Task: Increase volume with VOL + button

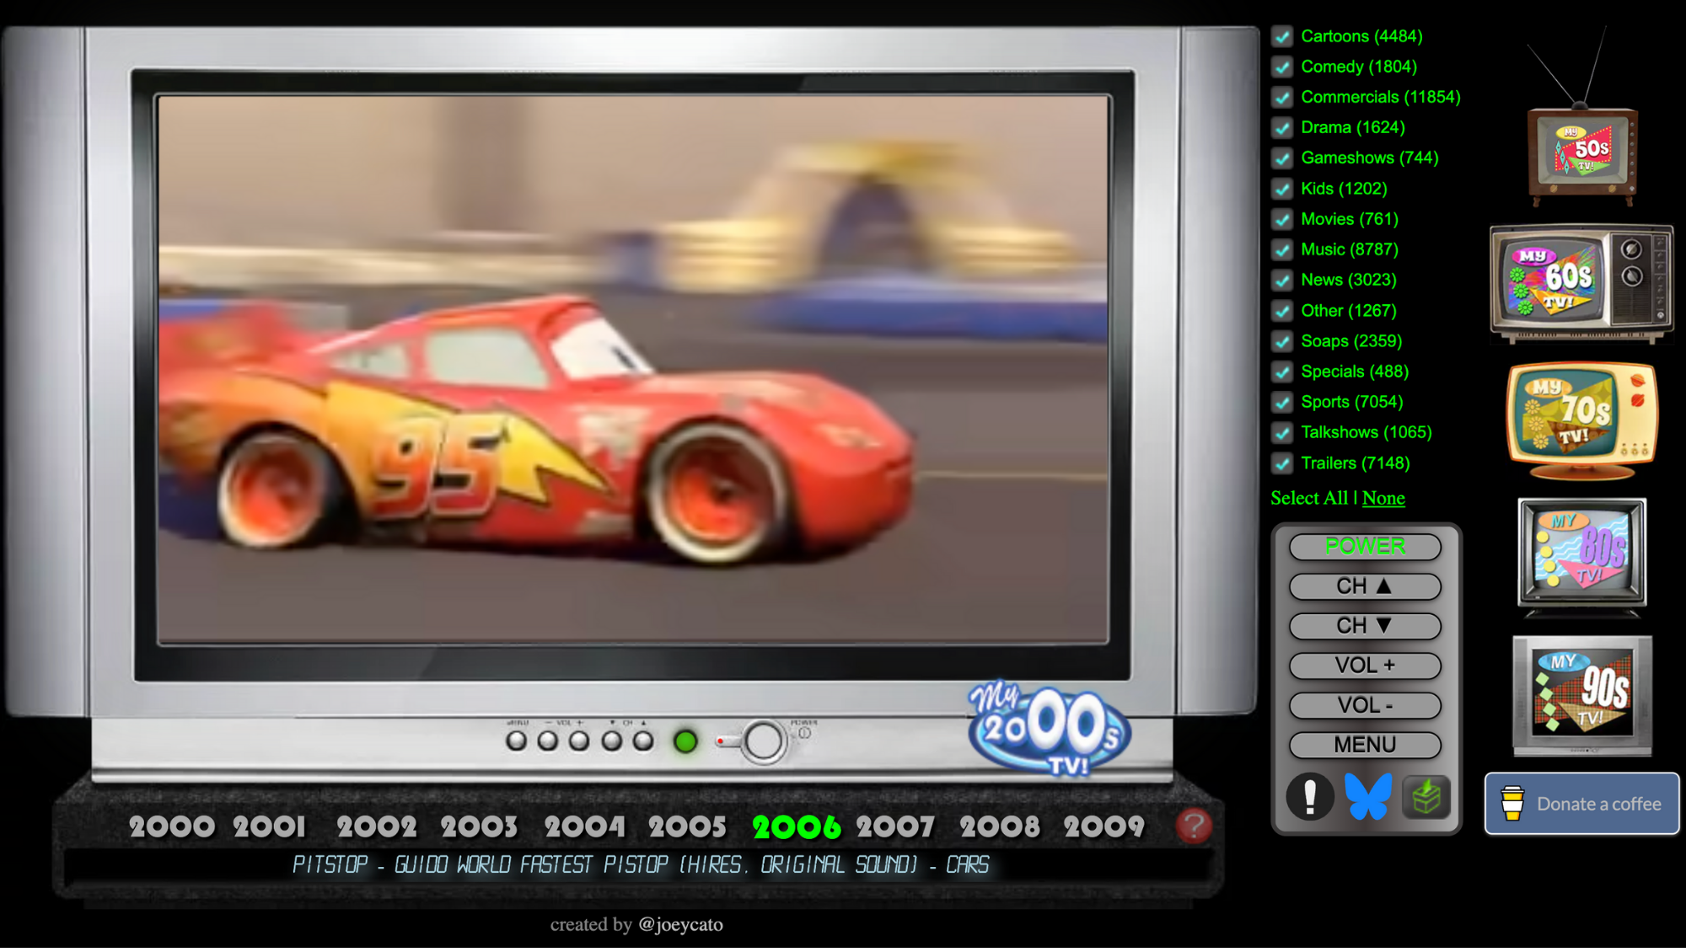Action: (x=1364, y=666)
